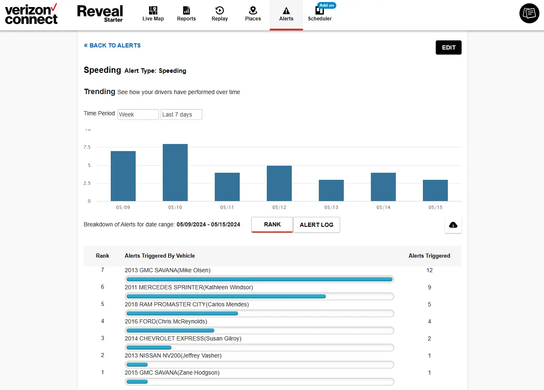Open the Replay icon
The width and height of the screenshot is (544, 390).
pyautogui.click(x=220, y=11)
